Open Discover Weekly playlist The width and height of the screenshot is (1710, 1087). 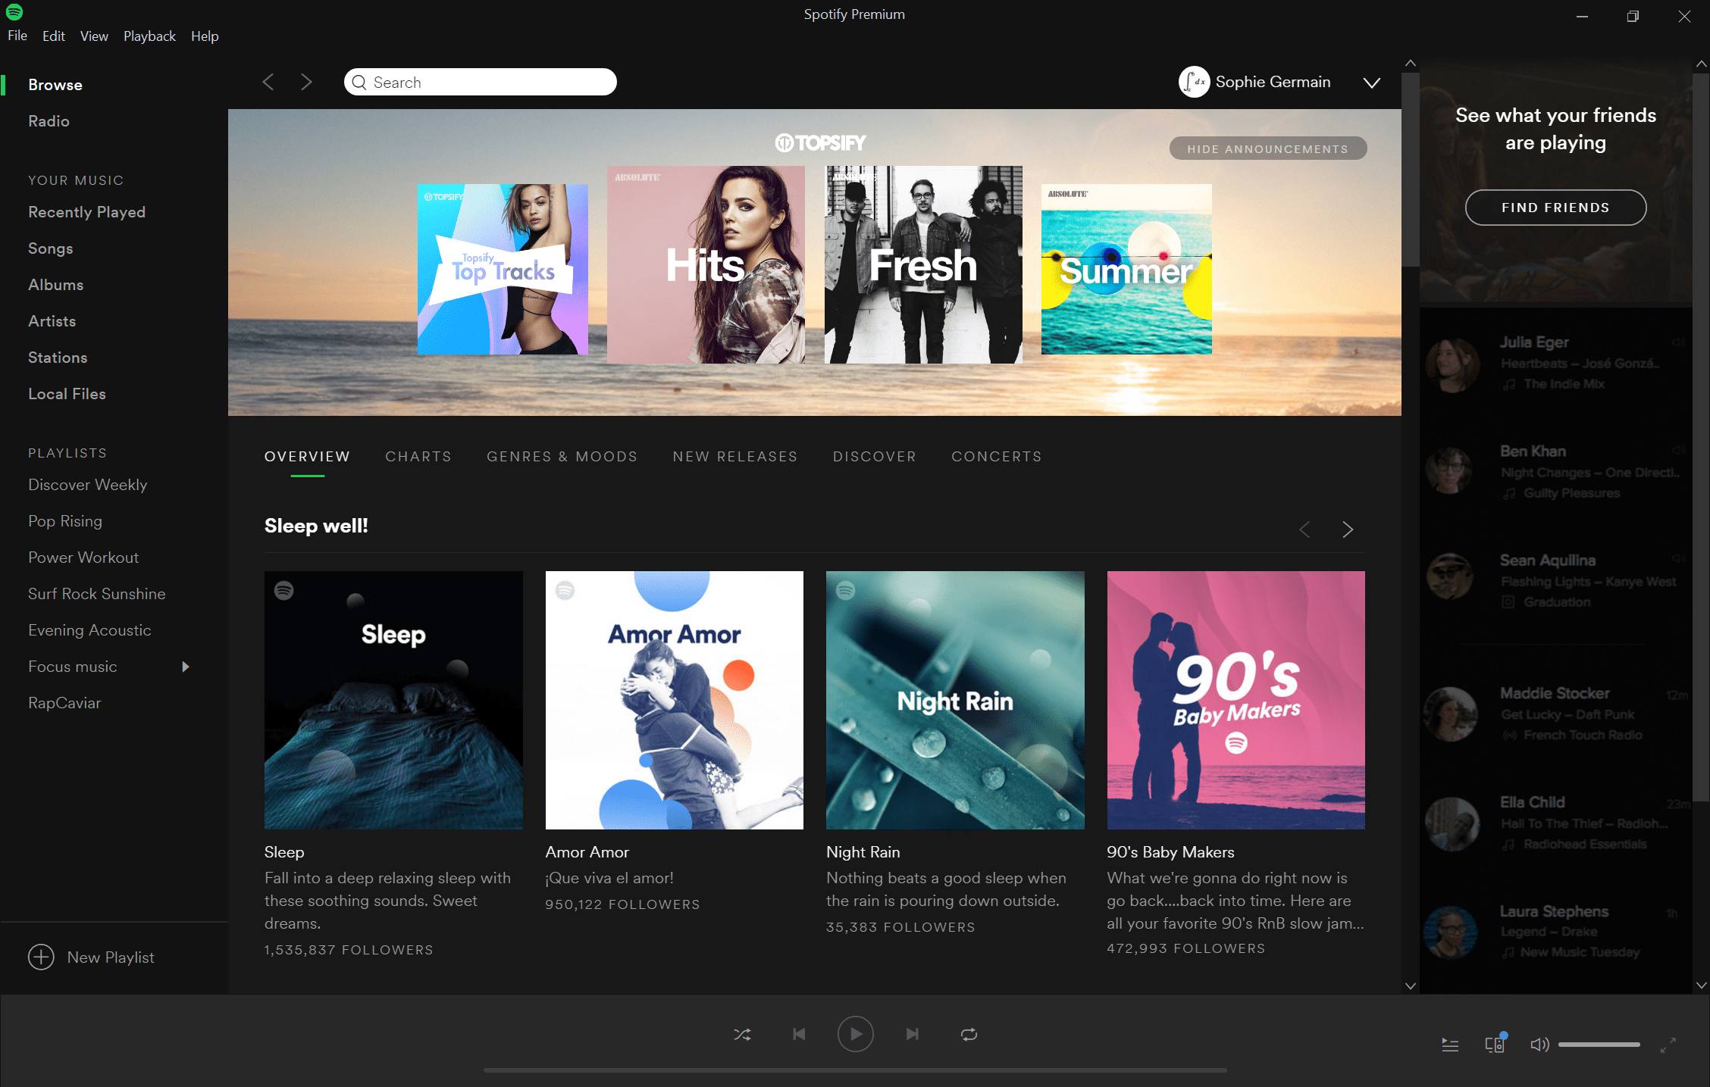[88, 485]
